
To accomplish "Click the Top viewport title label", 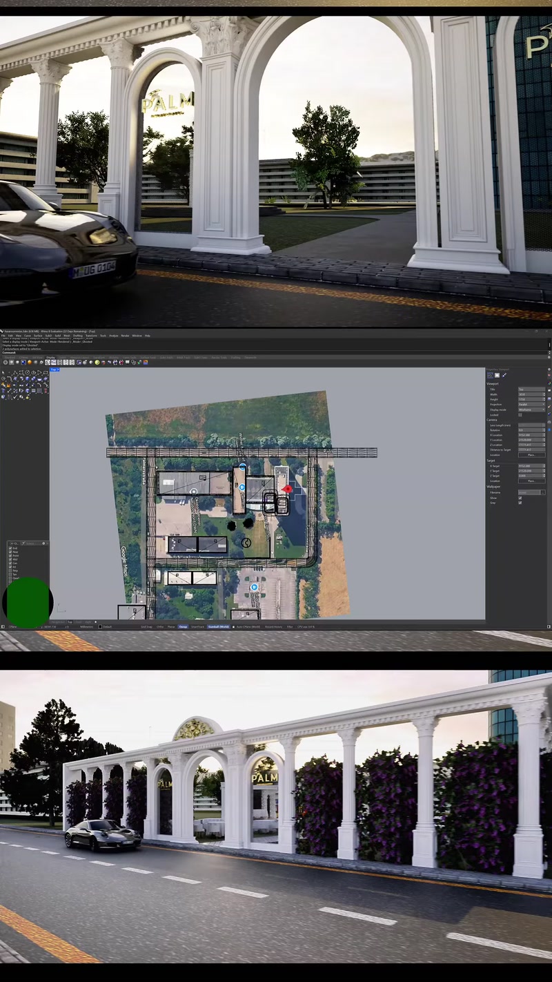I will [x=53, y=370].
